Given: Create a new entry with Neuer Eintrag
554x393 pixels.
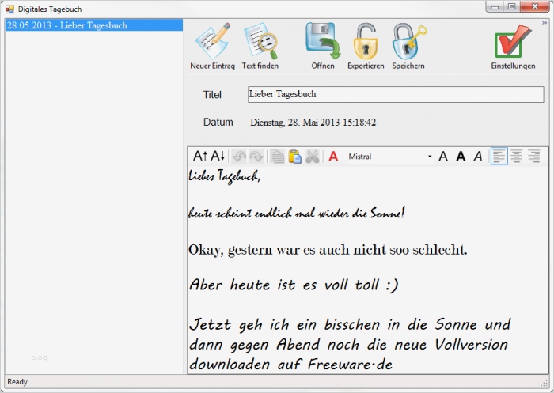Looking at the screenshot, I should coord(212,46).
